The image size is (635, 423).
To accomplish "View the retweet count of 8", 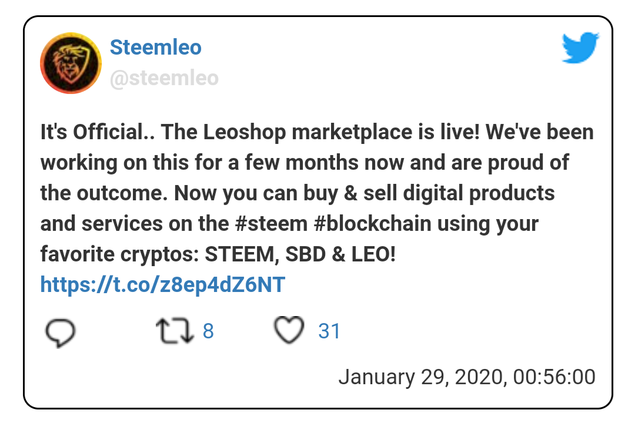I will pyautogui.click(x=208, y=331).
